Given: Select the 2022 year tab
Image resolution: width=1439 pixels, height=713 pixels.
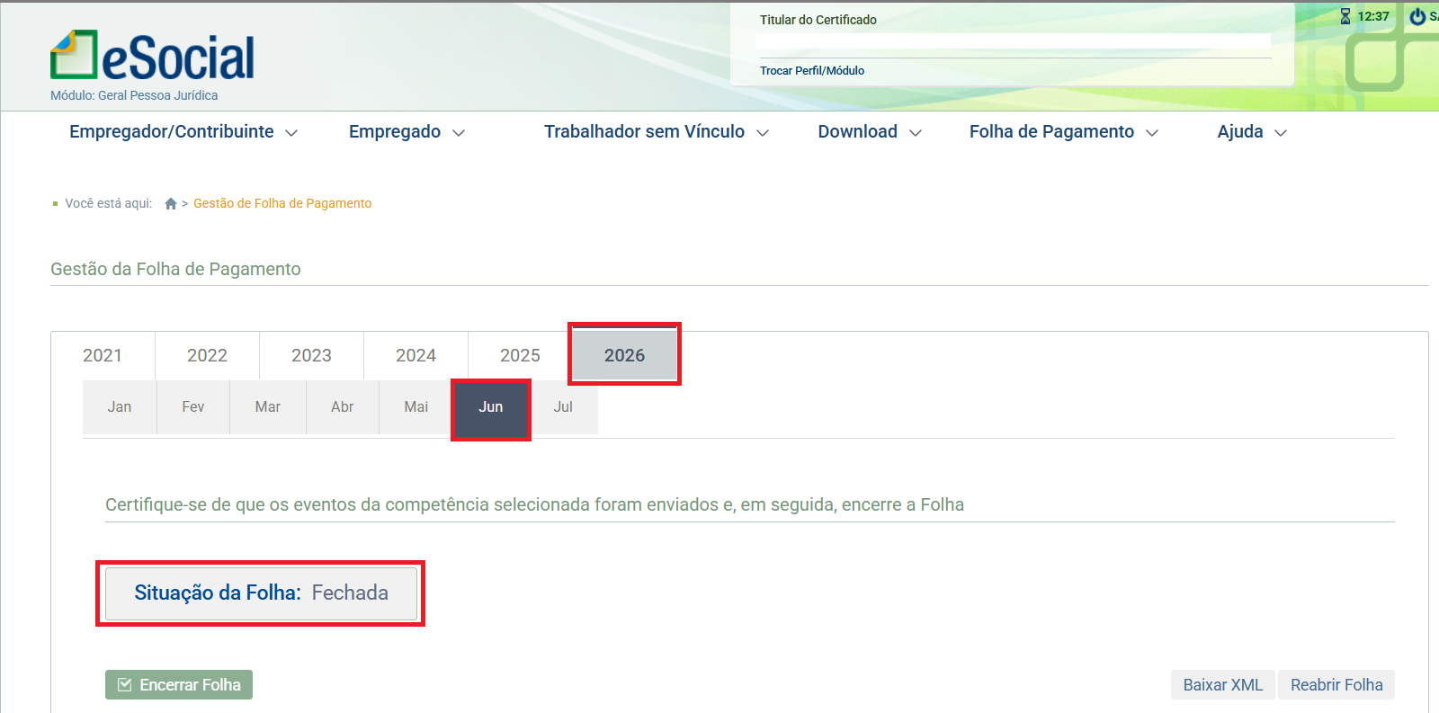Looking at the screenshot, I should [x=207, y=355].
